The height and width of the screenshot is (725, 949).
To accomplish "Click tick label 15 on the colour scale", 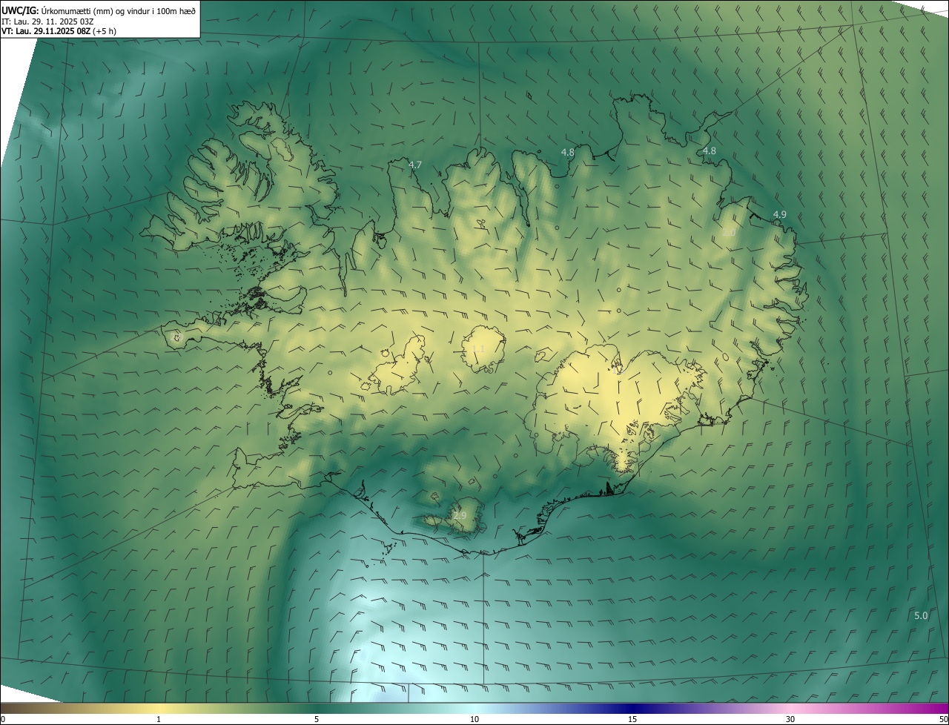I will pos(632,719).
